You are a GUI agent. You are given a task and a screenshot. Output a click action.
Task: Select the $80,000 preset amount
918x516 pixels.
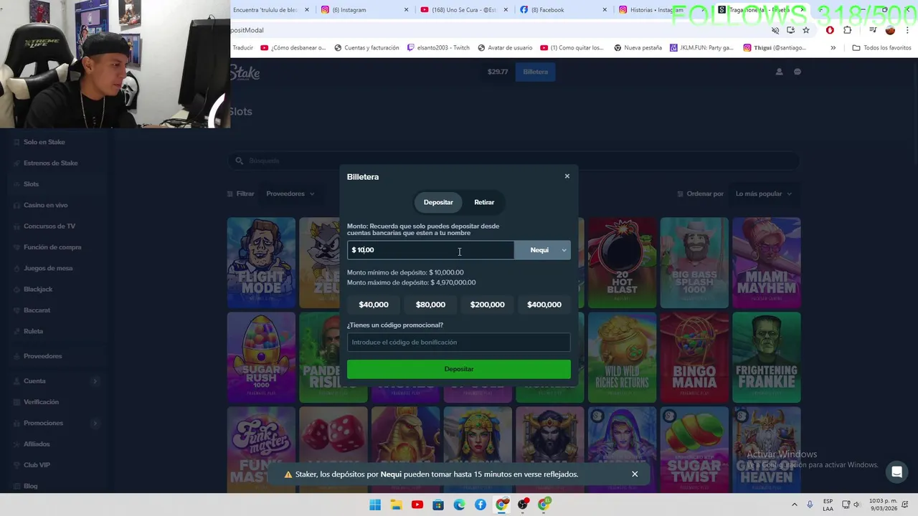point(430,305)
